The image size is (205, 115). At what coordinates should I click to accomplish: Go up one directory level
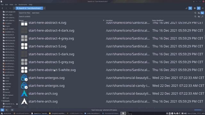[10, 8]
